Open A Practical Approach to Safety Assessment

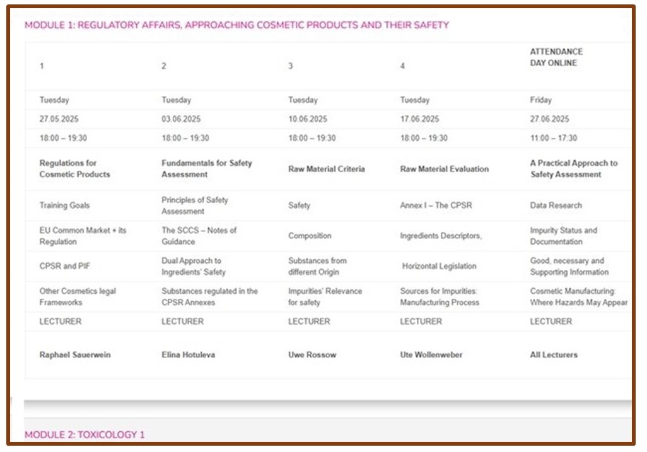(573, 169)
